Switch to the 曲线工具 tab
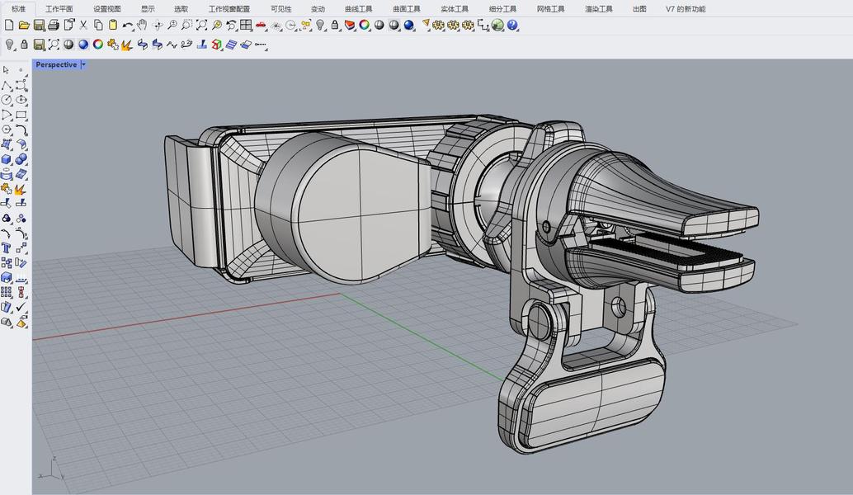This screenshot has width=853, height=495. coord(359,9)
